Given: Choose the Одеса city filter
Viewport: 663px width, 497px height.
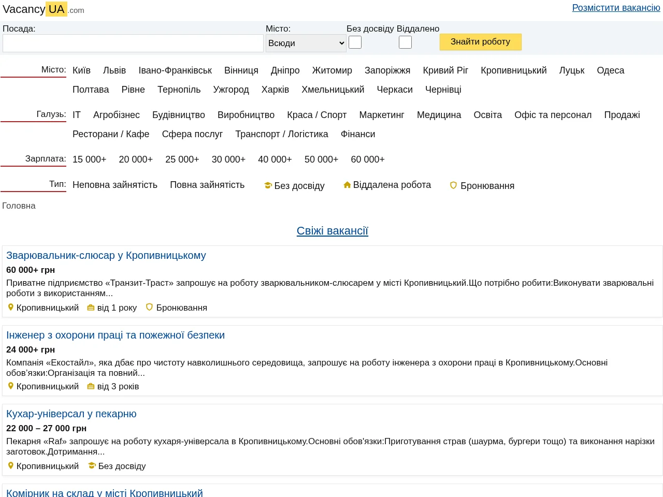Looking at the screenshot, I should [x=611, y=70].
